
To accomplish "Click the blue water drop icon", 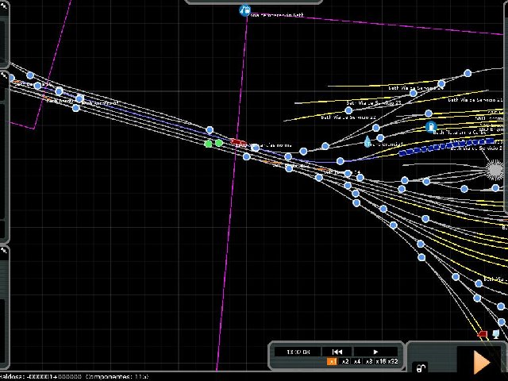I will point(367,141).
